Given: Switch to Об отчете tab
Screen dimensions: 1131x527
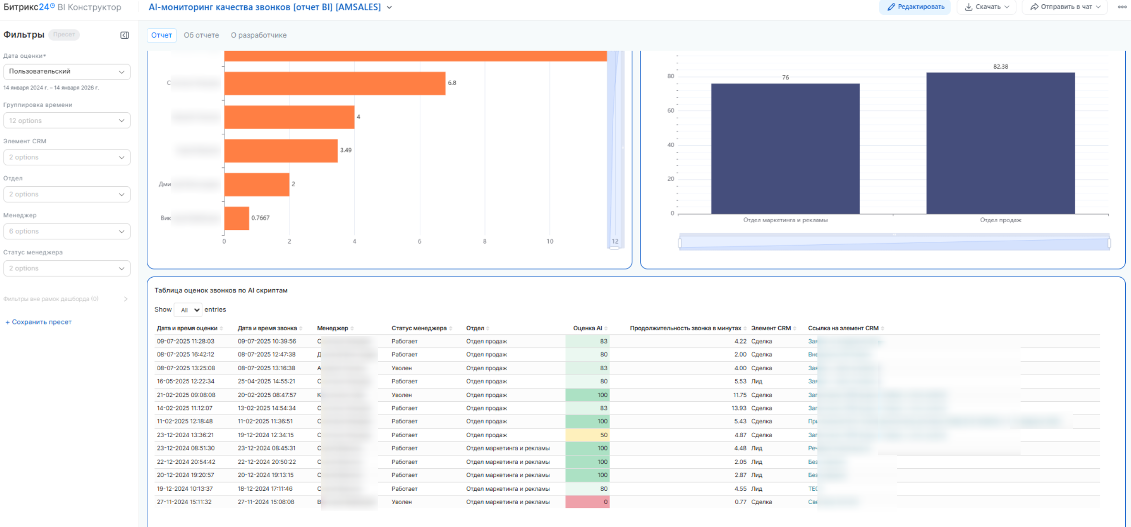Looking at the screenshot, I should [x=201, y=35].
